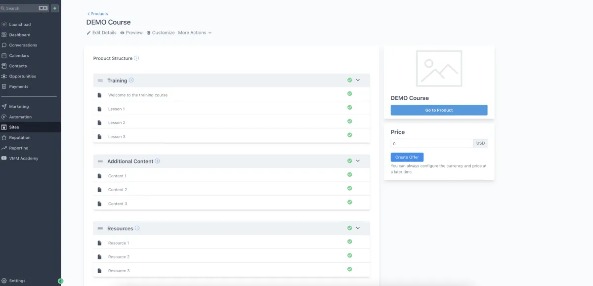Click the Payments sidebar icon

click(4, 86)
